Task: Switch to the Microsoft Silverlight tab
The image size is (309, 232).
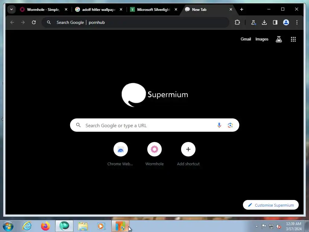Action: point(154,9)
